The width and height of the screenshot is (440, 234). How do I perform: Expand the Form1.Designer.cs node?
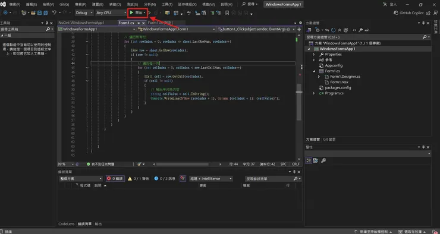[x=319, y=77]
